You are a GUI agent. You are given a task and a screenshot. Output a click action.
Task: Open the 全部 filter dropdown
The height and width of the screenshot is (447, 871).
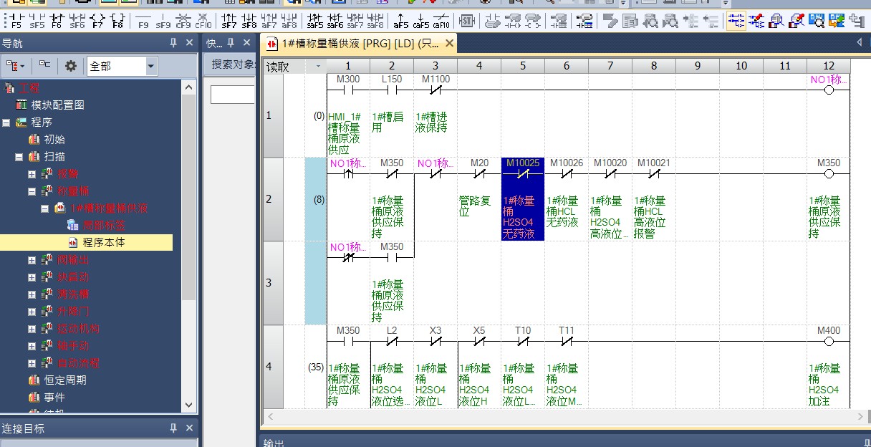pyautogui.click(x=151, y=67)
